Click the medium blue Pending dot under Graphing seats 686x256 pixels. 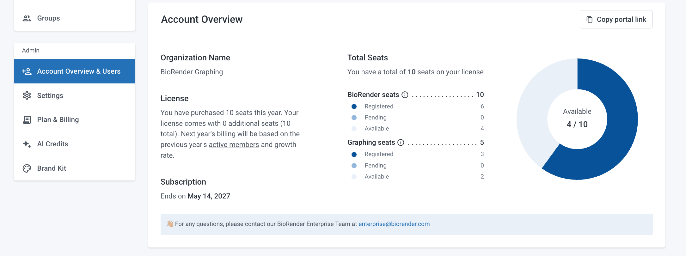tap(354, 166)
